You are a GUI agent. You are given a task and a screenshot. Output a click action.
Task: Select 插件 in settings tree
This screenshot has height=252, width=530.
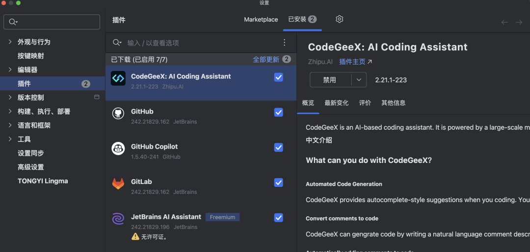coord(24,84)
